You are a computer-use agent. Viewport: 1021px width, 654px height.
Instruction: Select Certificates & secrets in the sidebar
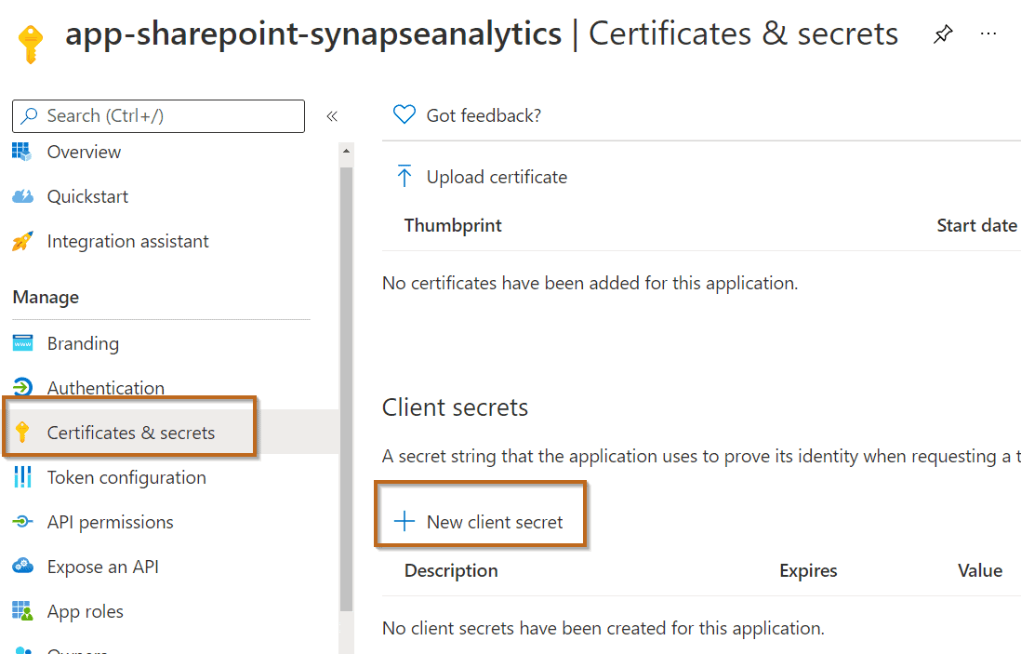(x=130, y=433)
